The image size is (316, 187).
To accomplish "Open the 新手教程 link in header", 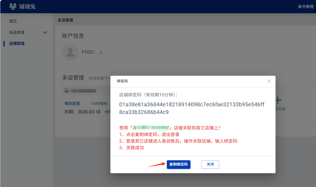I will click(306, 7).
